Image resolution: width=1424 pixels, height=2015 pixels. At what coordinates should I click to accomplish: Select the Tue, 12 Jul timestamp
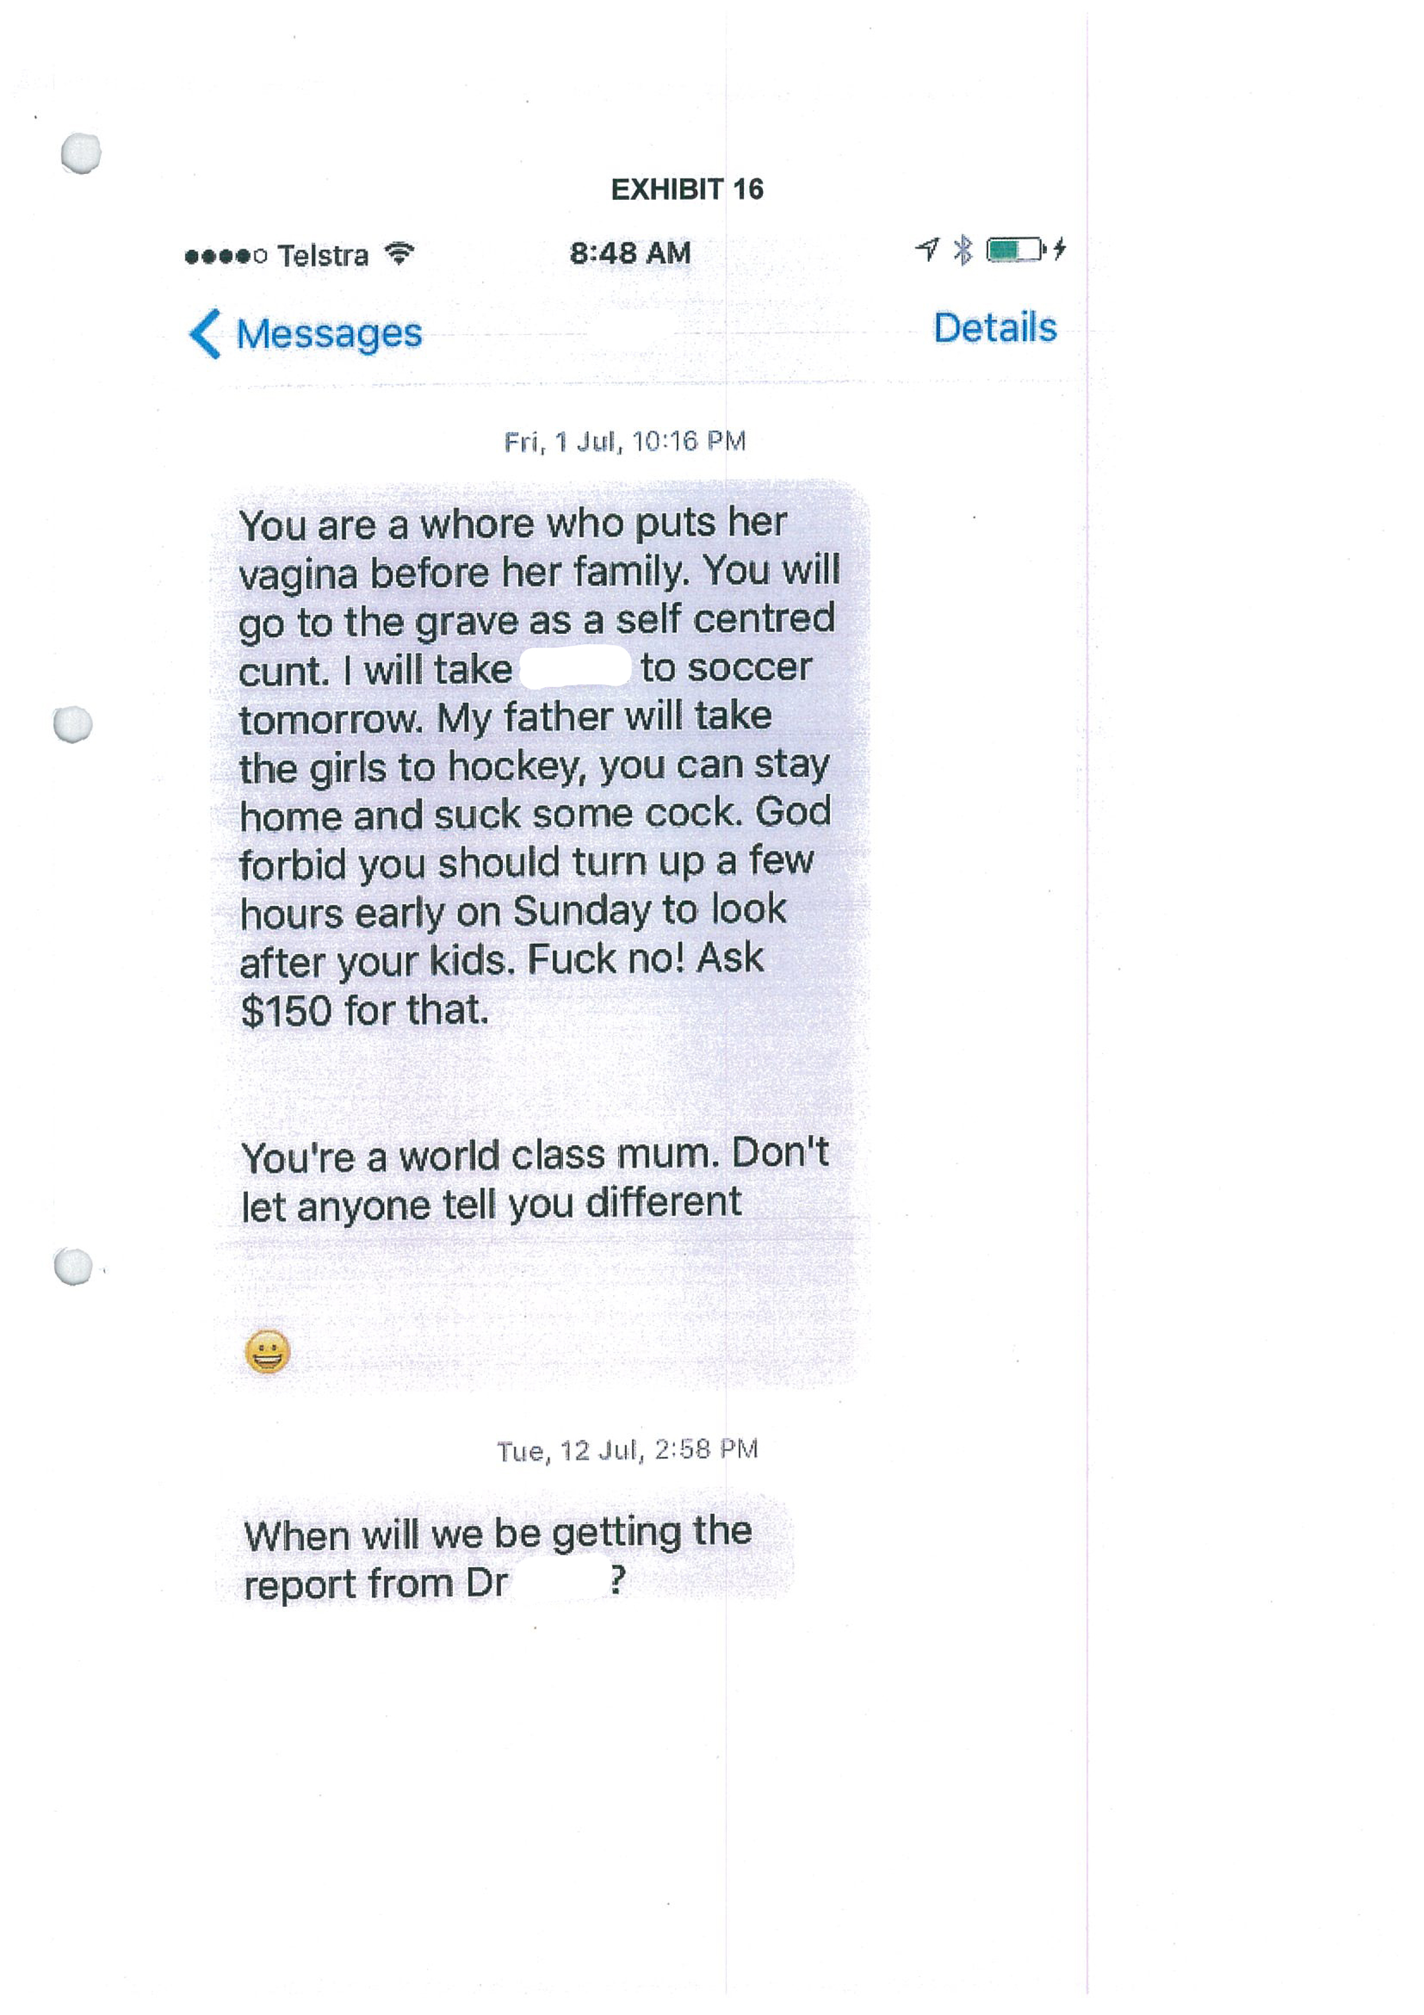pos(626,1451)
